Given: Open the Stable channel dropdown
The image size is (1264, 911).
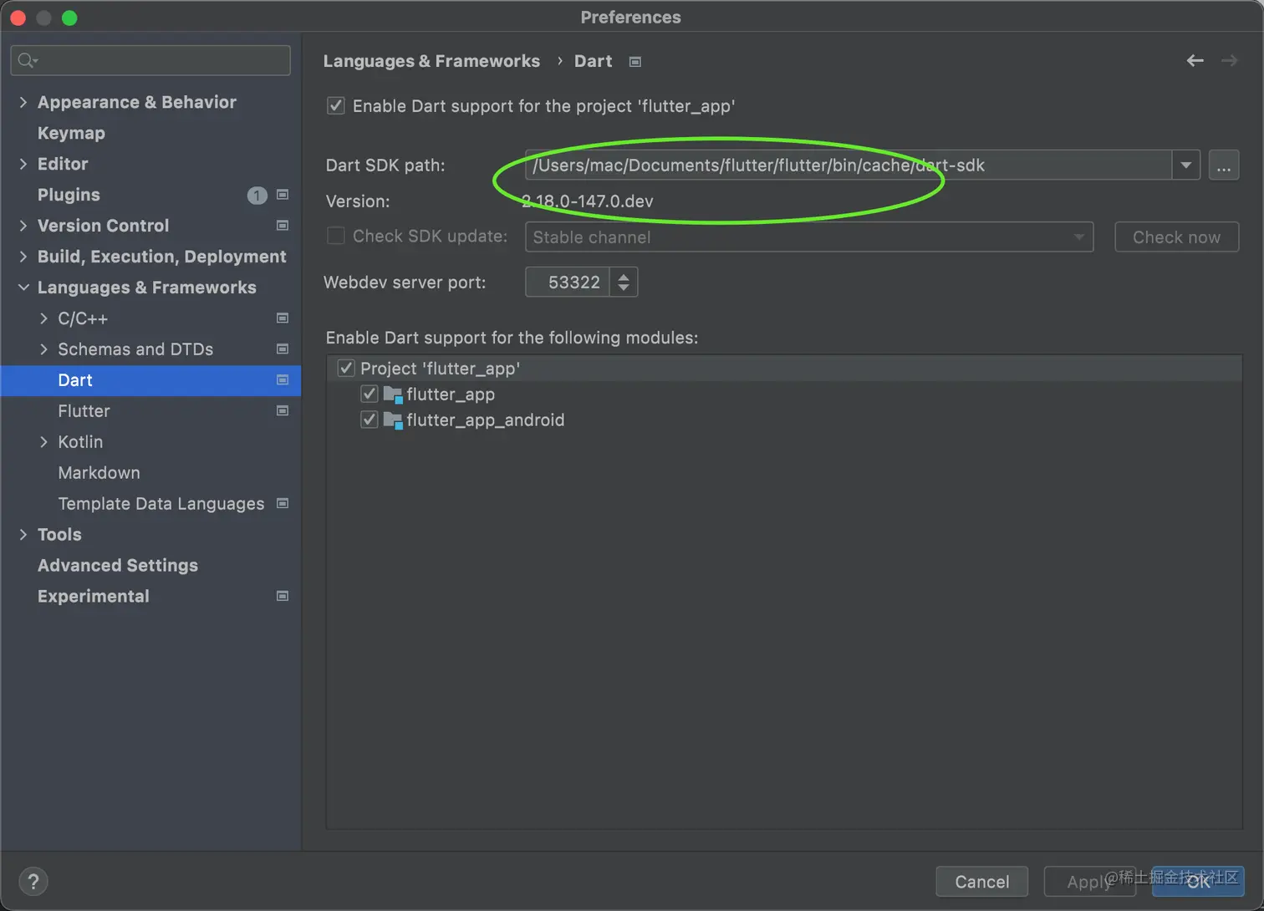Looking at the screenshot, I should [x=809, y=237].
